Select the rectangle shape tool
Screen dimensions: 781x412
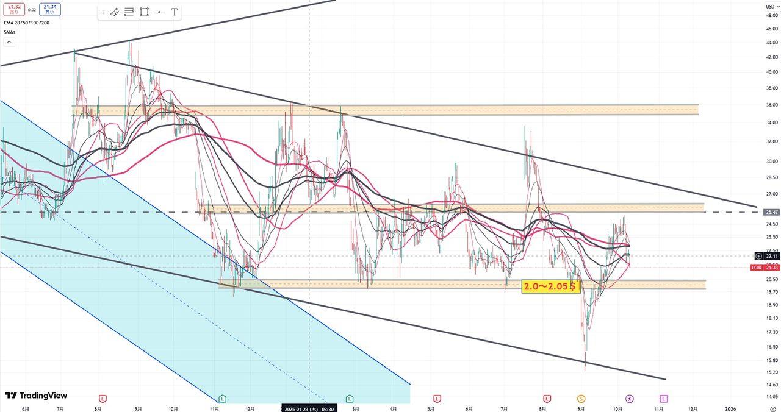tap(144, 12)
